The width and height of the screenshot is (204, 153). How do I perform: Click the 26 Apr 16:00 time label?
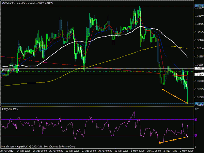click(72, 151)
